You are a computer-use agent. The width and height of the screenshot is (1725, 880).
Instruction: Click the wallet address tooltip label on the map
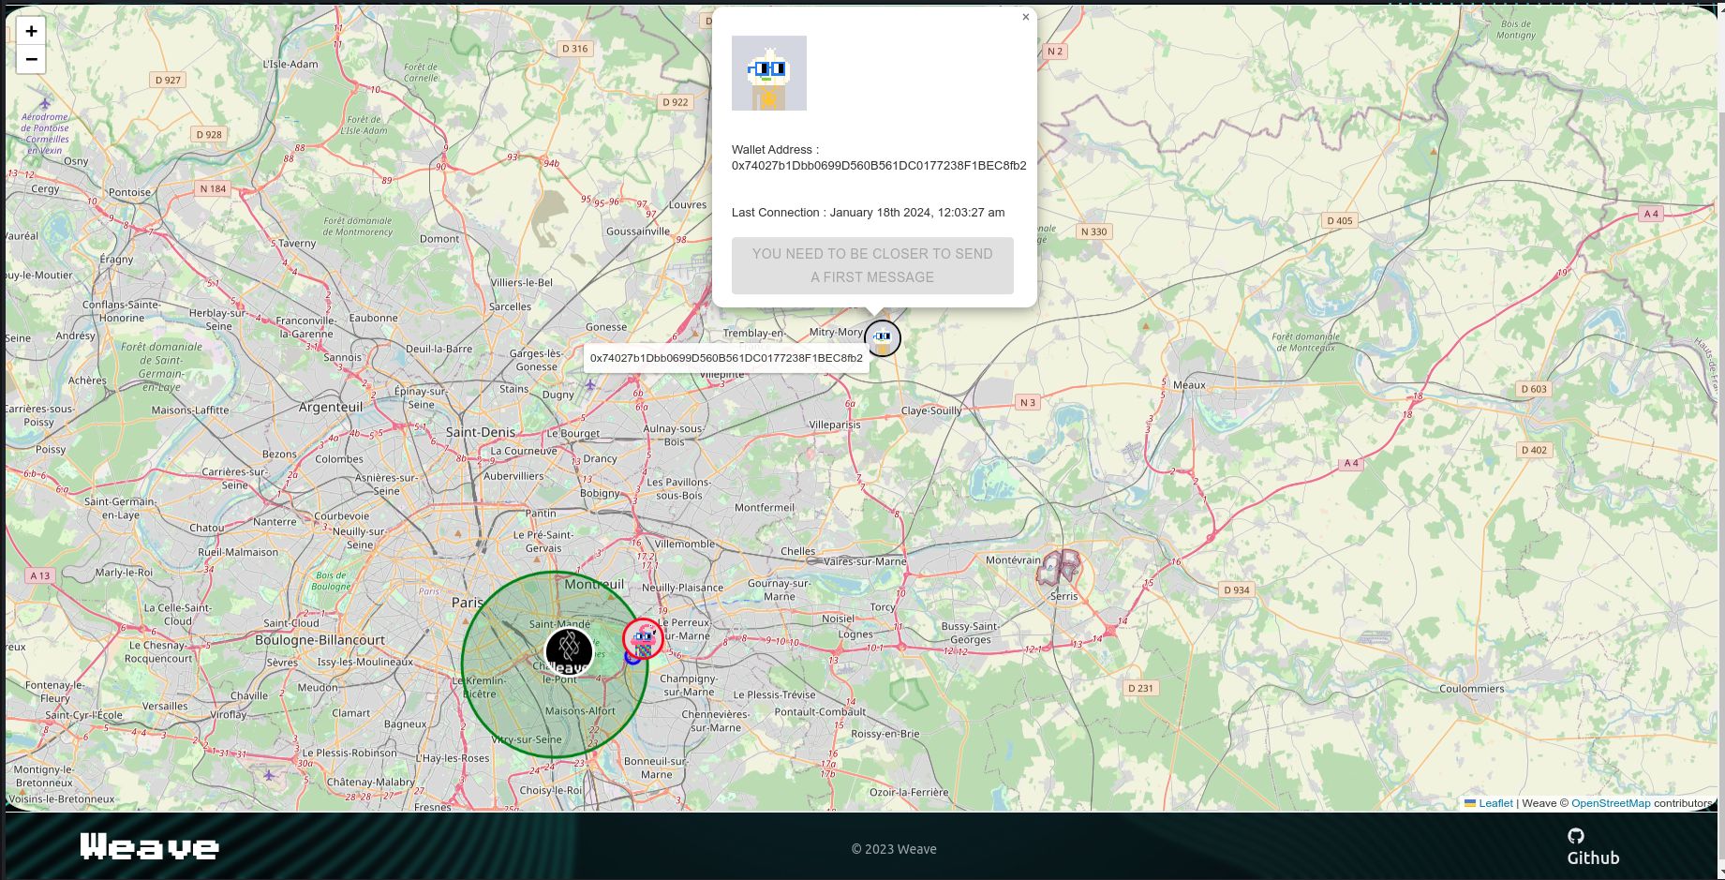coord(726,358)
